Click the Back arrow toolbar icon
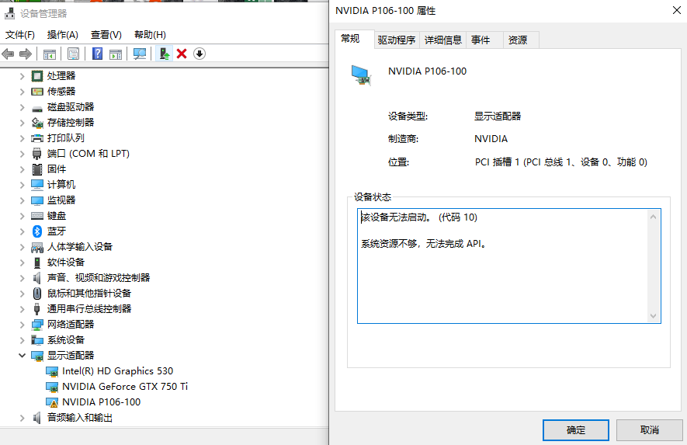687x445 pixels. (8, 54)
